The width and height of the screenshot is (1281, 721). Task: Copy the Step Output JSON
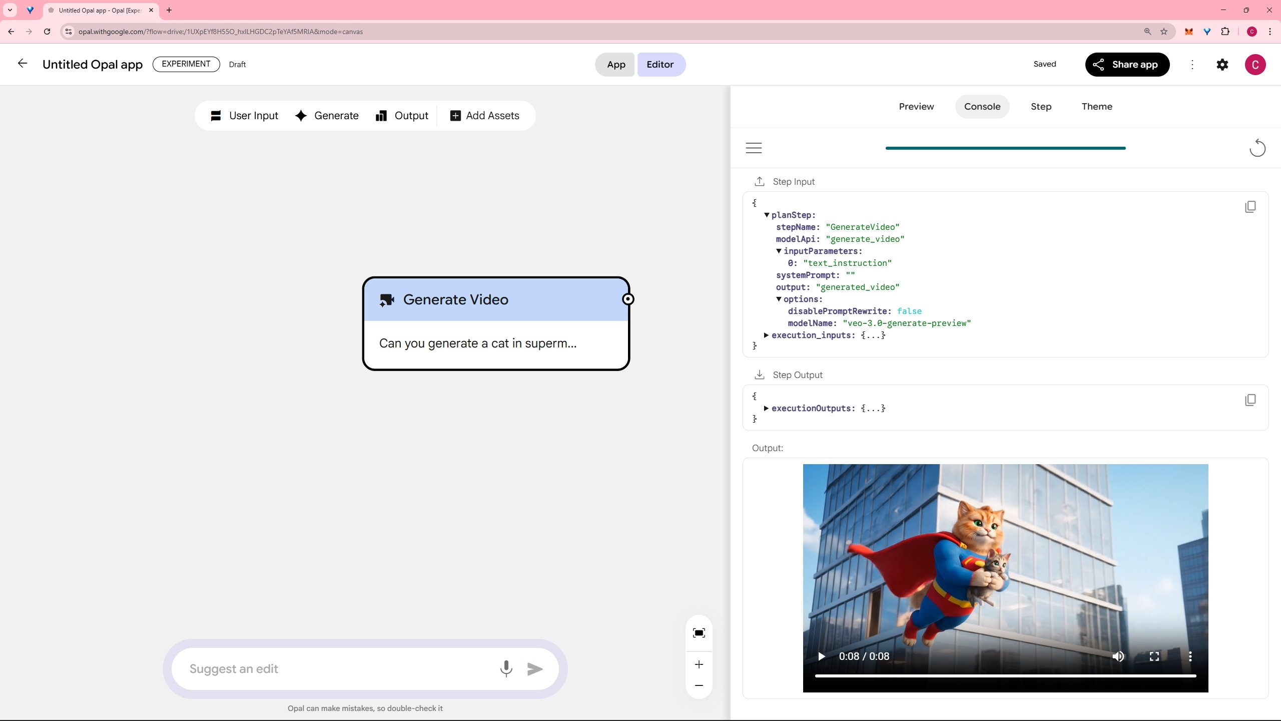(x=1250, y=400)
